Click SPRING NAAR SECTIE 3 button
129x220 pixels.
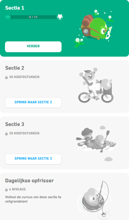[33, 159]
